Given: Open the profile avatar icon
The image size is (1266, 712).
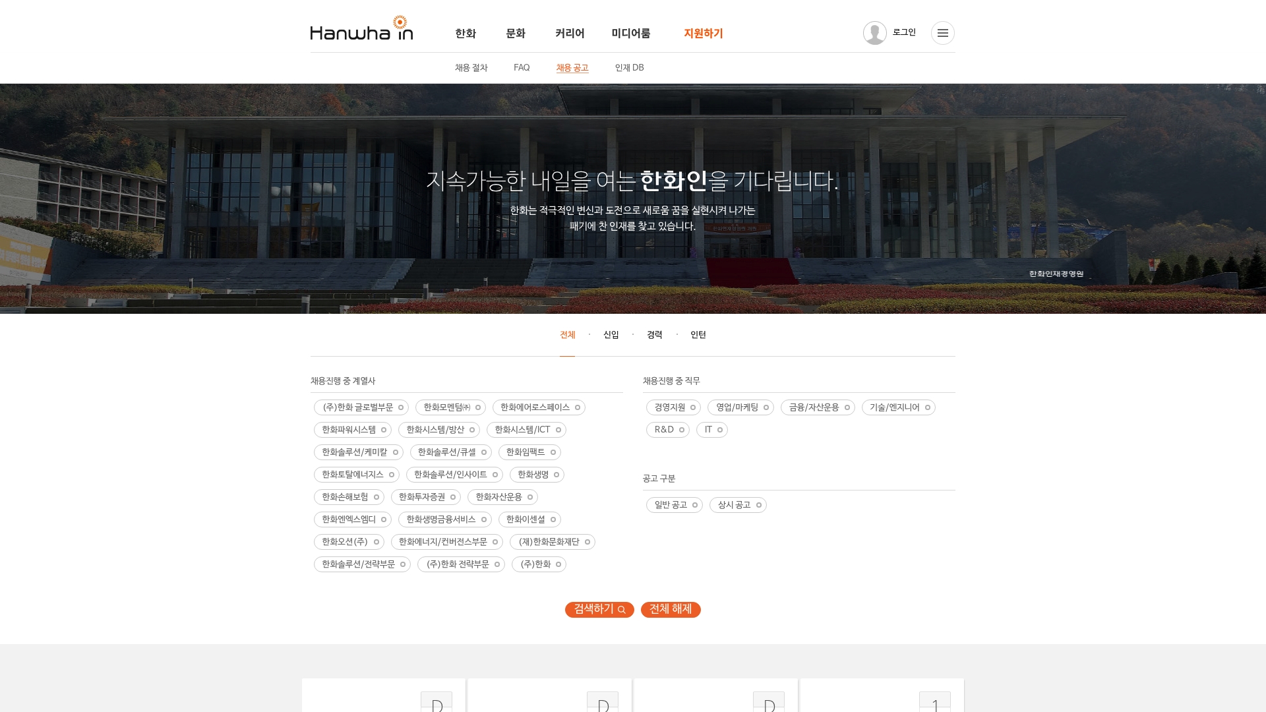Looking at the screenshot, I should point(875,33).
